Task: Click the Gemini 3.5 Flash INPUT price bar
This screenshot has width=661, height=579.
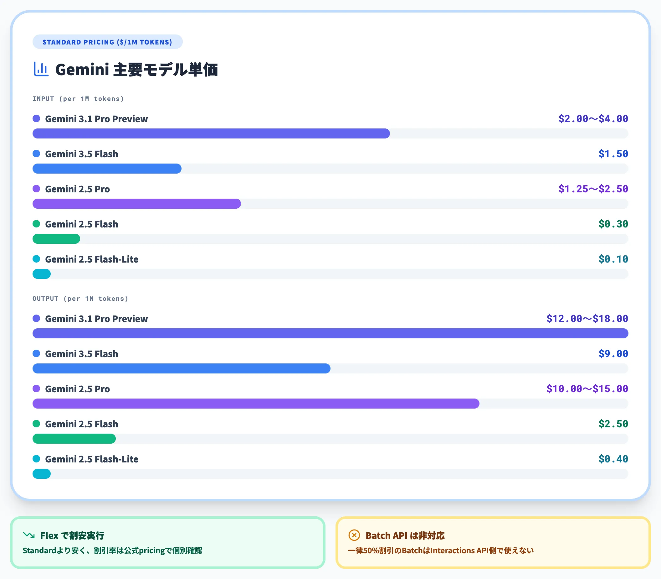Action: point(107,169)
